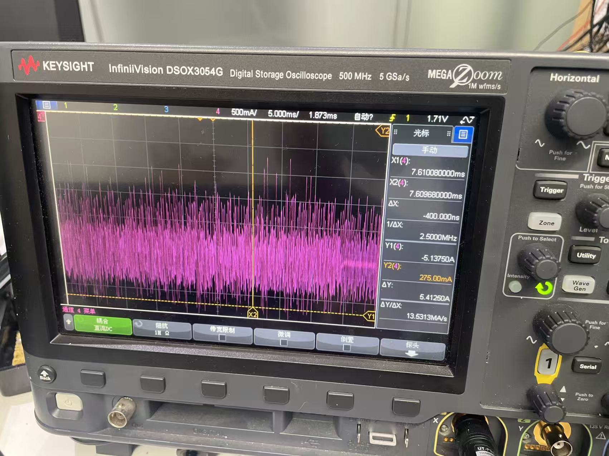Tap the up-arrow back icon left of 耦合
This screenshot has width=609, height=456.
[68, 322]
